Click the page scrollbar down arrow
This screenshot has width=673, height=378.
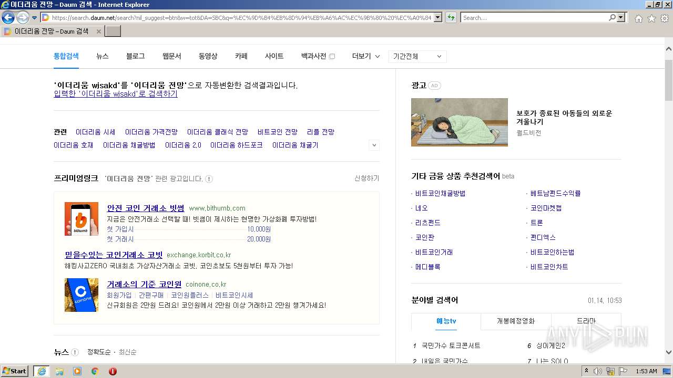pyautogui.click(x=669, y=352)
